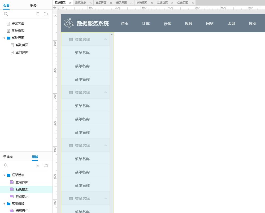Close the 空白页面 document tab
Screen dimensions: 265x213
click(193, 3)
